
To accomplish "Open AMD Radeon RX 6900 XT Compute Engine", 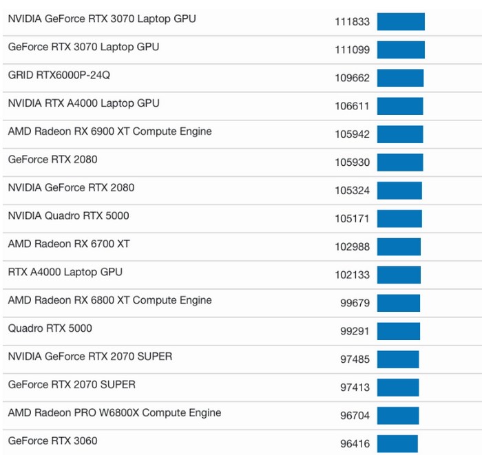I will tap(109, 131).
